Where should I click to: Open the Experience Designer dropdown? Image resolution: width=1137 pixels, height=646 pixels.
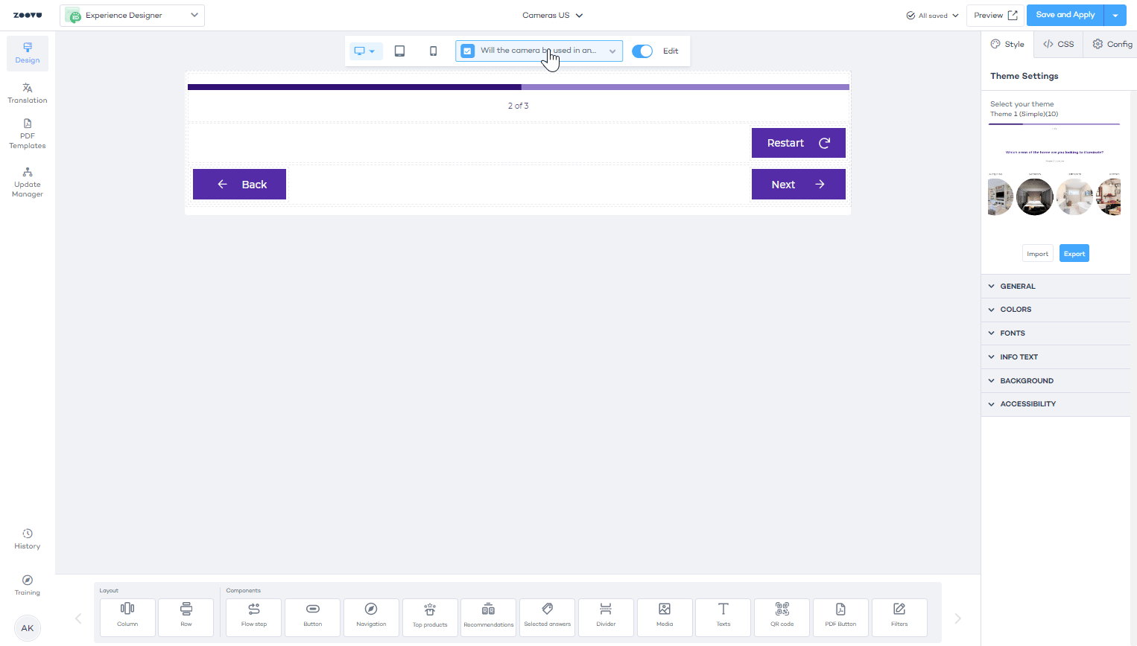(133, 16)
